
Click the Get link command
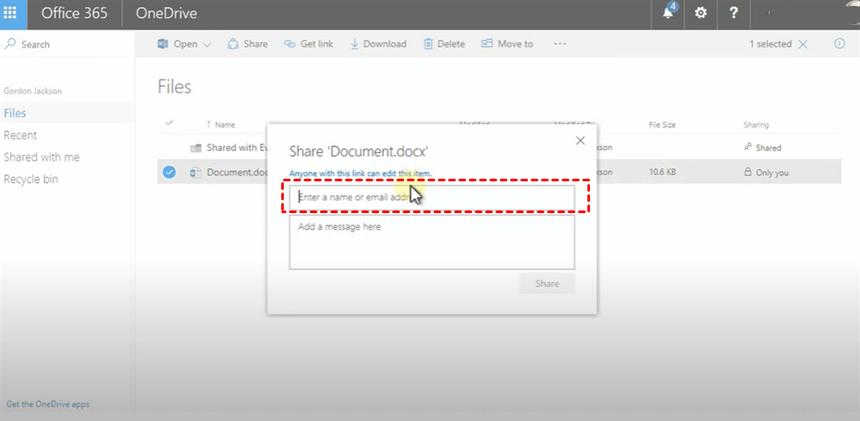(x=308, y=44)
